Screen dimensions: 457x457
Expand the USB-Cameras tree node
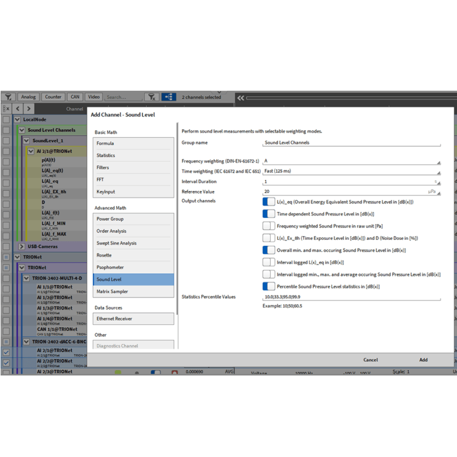pos(22,246)
